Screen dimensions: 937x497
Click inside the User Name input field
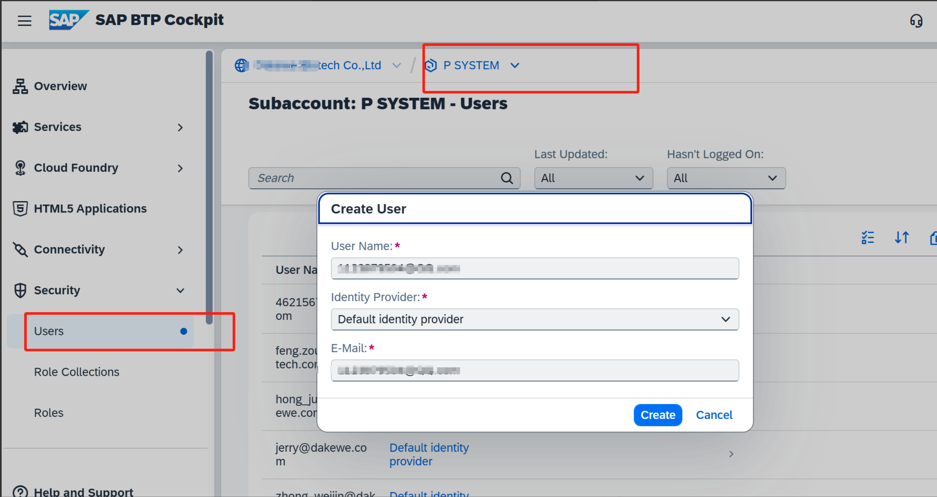click(x=534, y=269)
